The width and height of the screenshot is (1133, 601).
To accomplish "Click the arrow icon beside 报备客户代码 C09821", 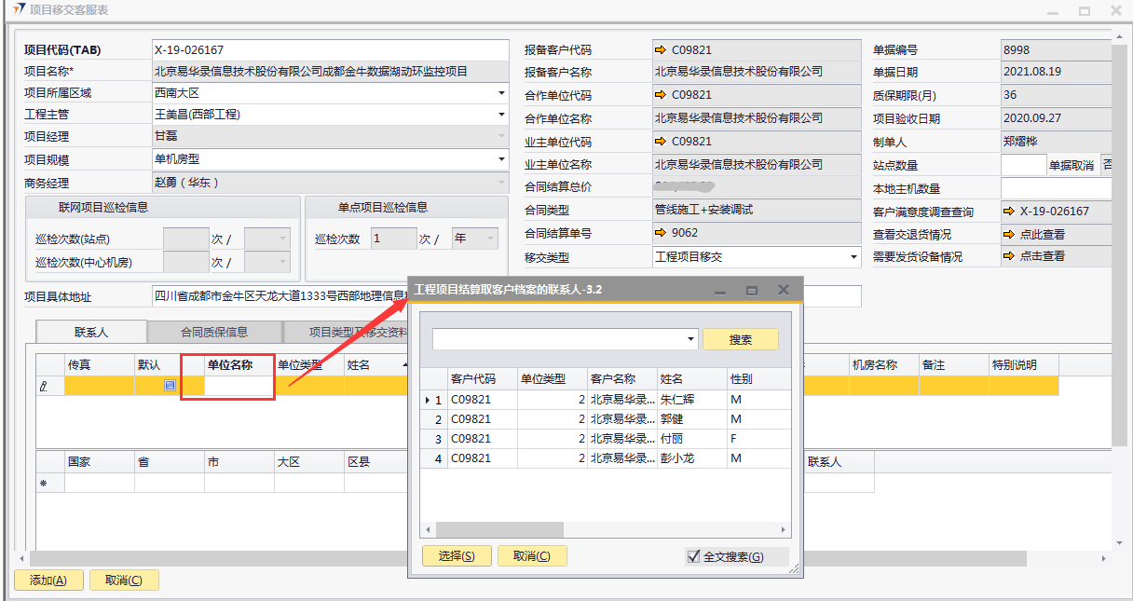I will [662, 50].
